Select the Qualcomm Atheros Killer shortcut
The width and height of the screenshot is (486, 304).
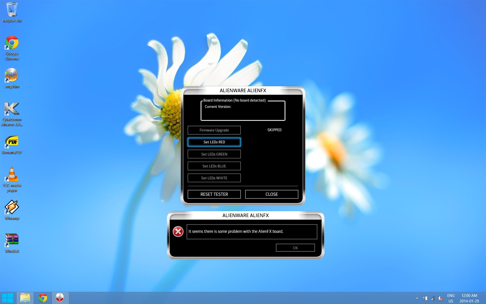(12, 114)
